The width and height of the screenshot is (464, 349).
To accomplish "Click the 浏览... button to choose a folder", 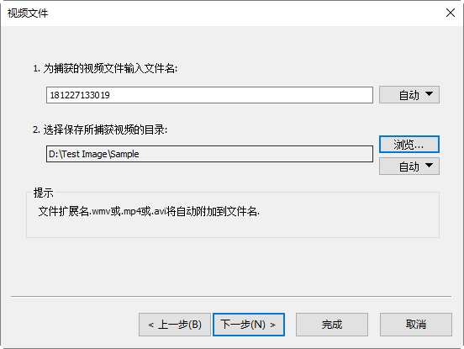I will point(409,145).
